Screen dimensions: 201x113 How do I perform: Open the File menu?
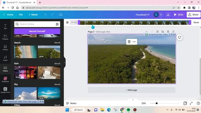click(x=21, y=15)
